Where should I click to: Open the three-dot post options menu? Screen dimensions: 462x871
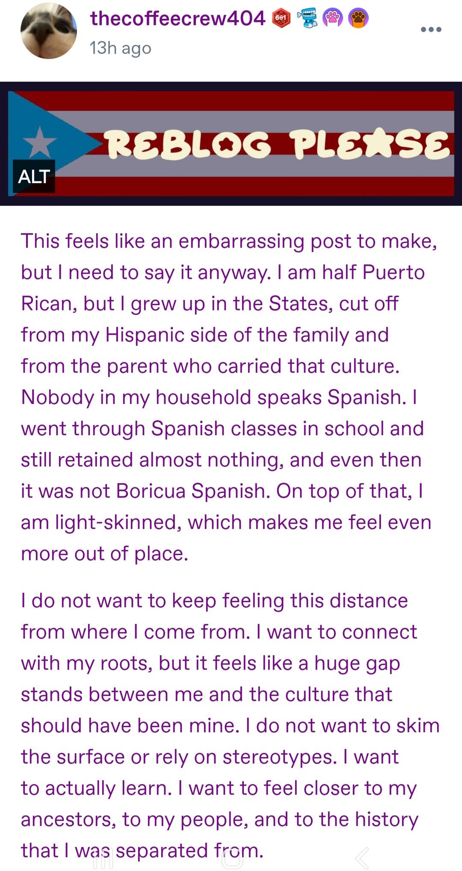click(431, 30)
